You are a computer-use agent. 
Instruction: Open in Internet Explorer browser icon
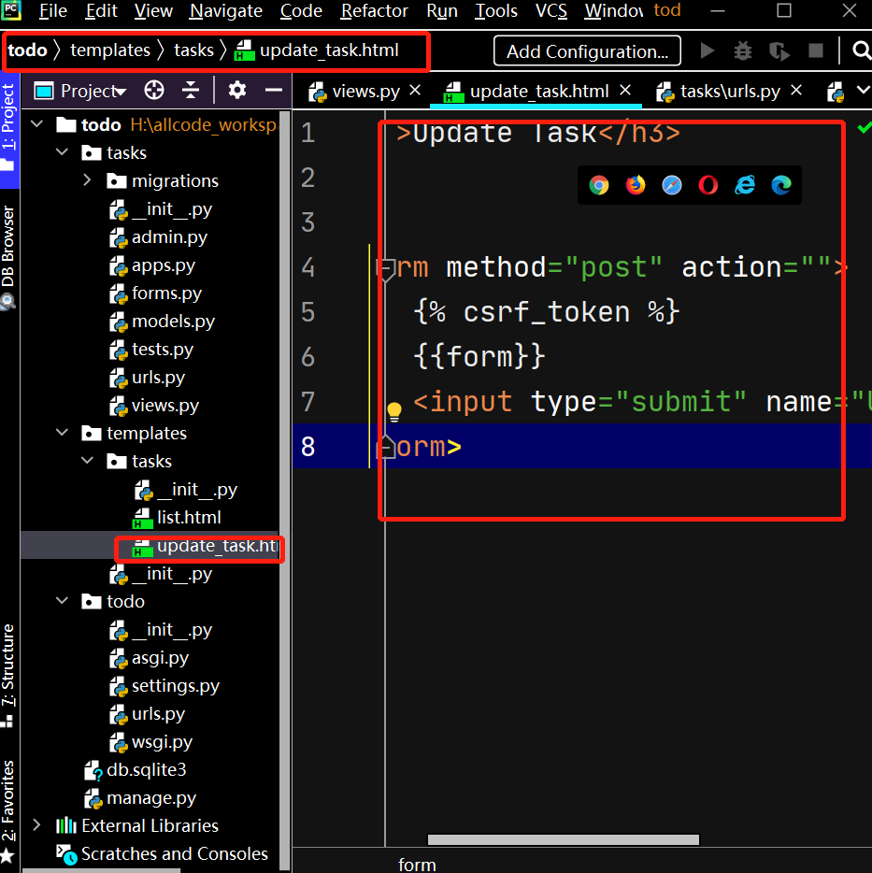(745, 185)
